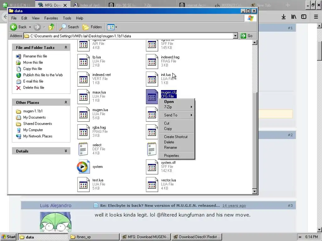Image resolution: width=322 pixels, height=241 pixels.
Task: Expand the 7-Zip submenu
Action: point(177,107)
